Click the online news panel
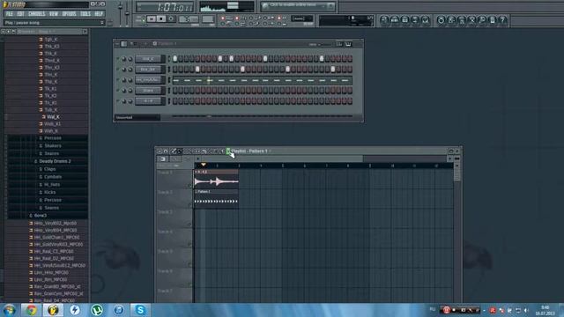 298,6
